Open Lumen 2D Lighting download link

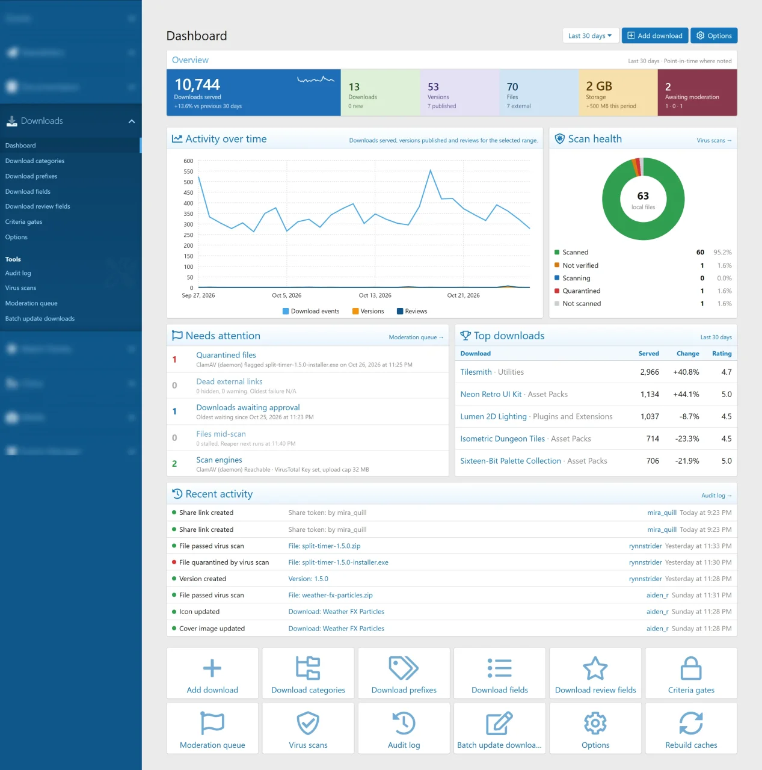point(493,416)
